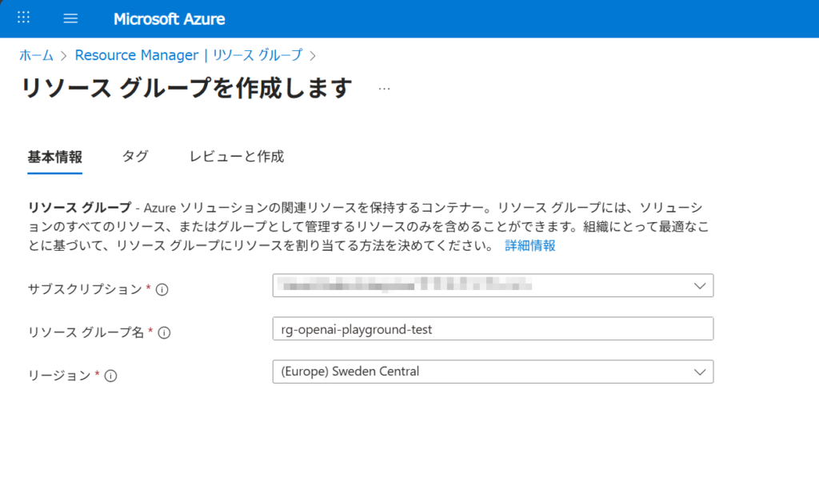Expand the サブスクリプション dropdown
This screenshot has width=819, height=501.
click(493, 285)
